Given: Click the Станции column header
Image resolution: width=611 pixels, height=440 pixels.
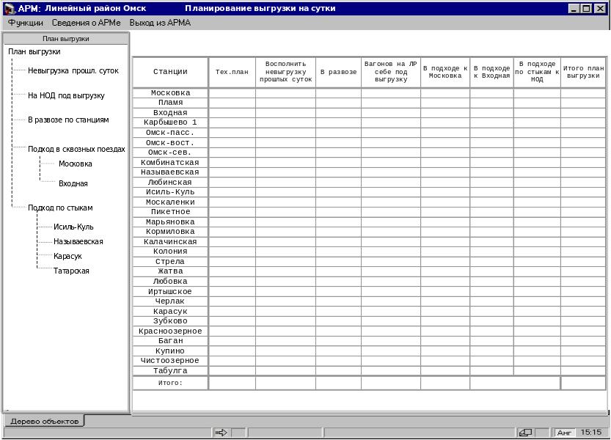Looking at the screenshot, I should click(170, 72).
